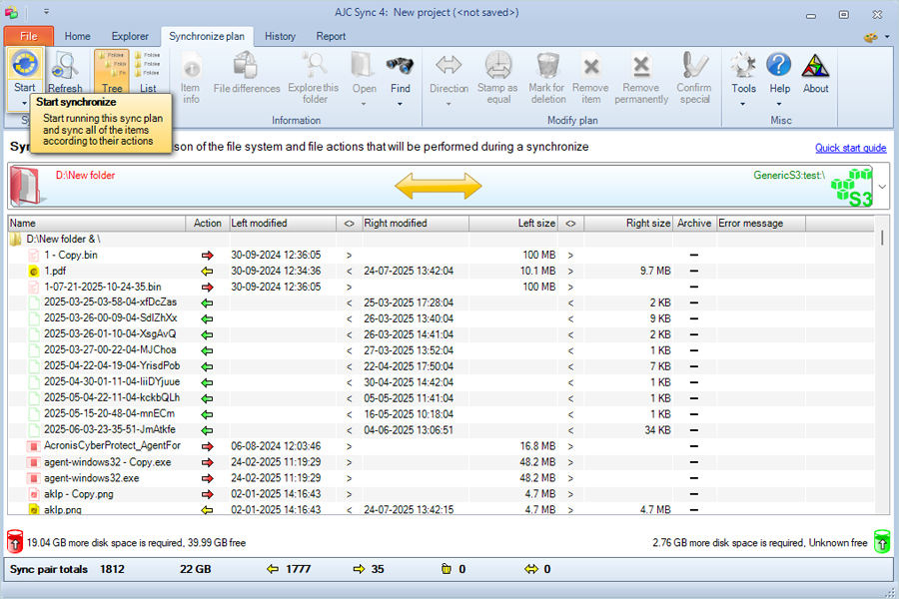The image size is (899, 599).
Task: Click Mark for deletion bin icon
Action: 547,65
